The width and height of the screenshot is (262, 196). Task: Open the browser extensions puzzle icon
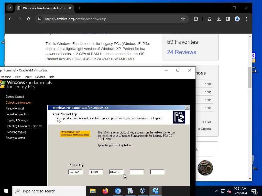(x=196, y=19)
